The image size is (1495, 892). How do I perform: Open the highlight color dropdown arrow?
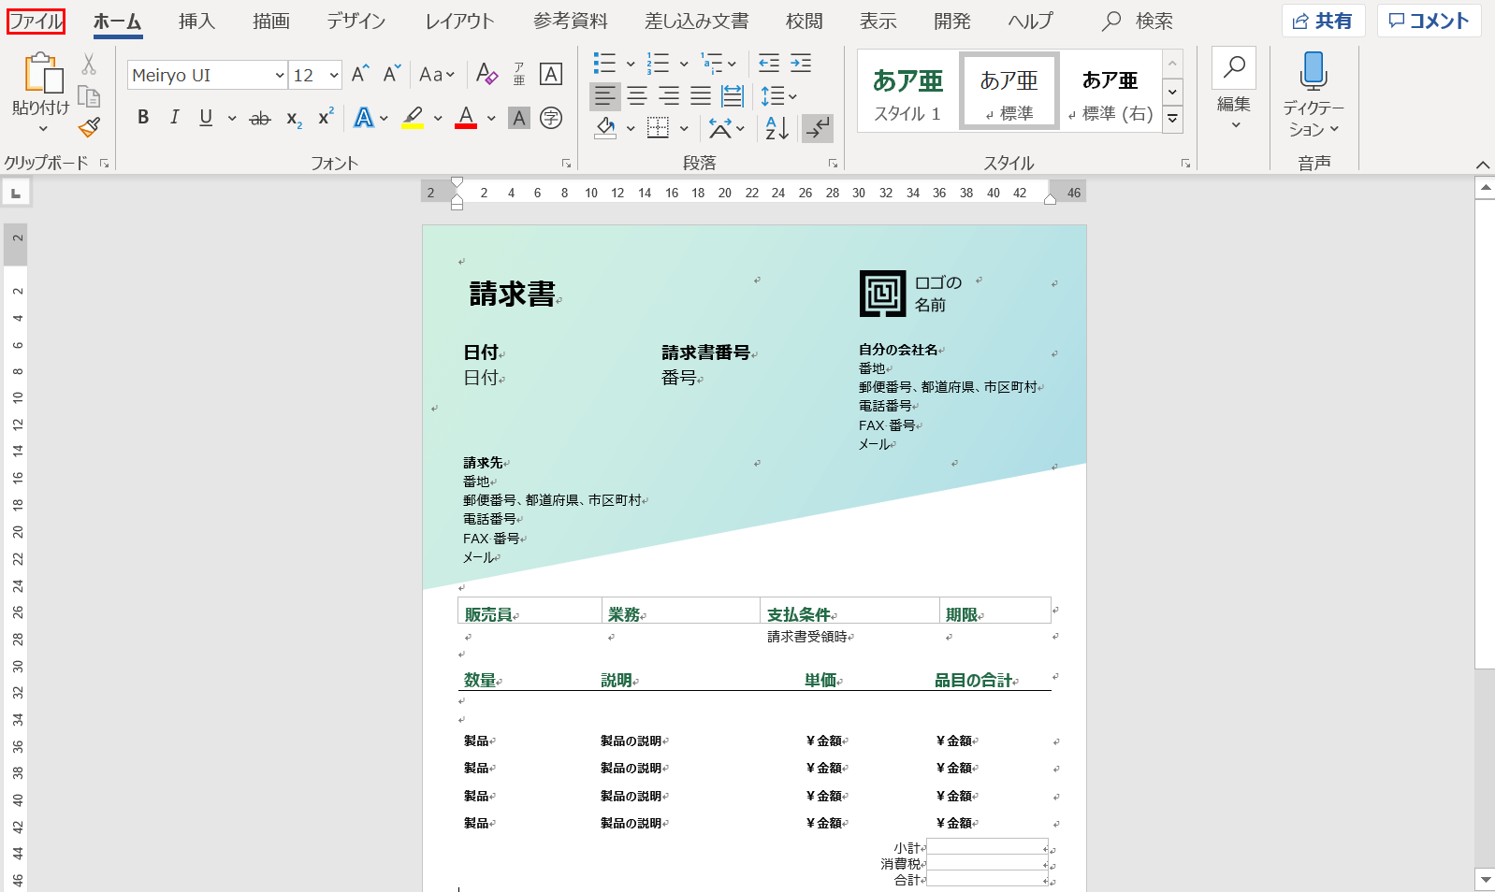(438, 119)
